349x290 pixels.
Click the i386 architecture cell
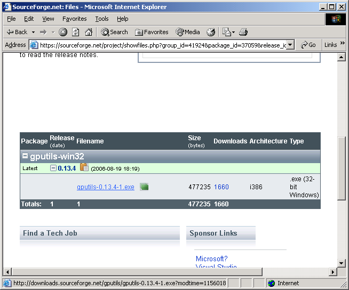[256, 187]
